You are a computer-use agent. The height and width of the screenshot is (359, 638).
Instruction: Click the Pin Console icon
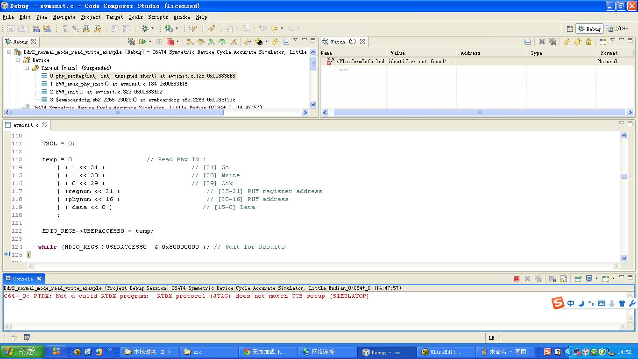[x=578, y=278]
